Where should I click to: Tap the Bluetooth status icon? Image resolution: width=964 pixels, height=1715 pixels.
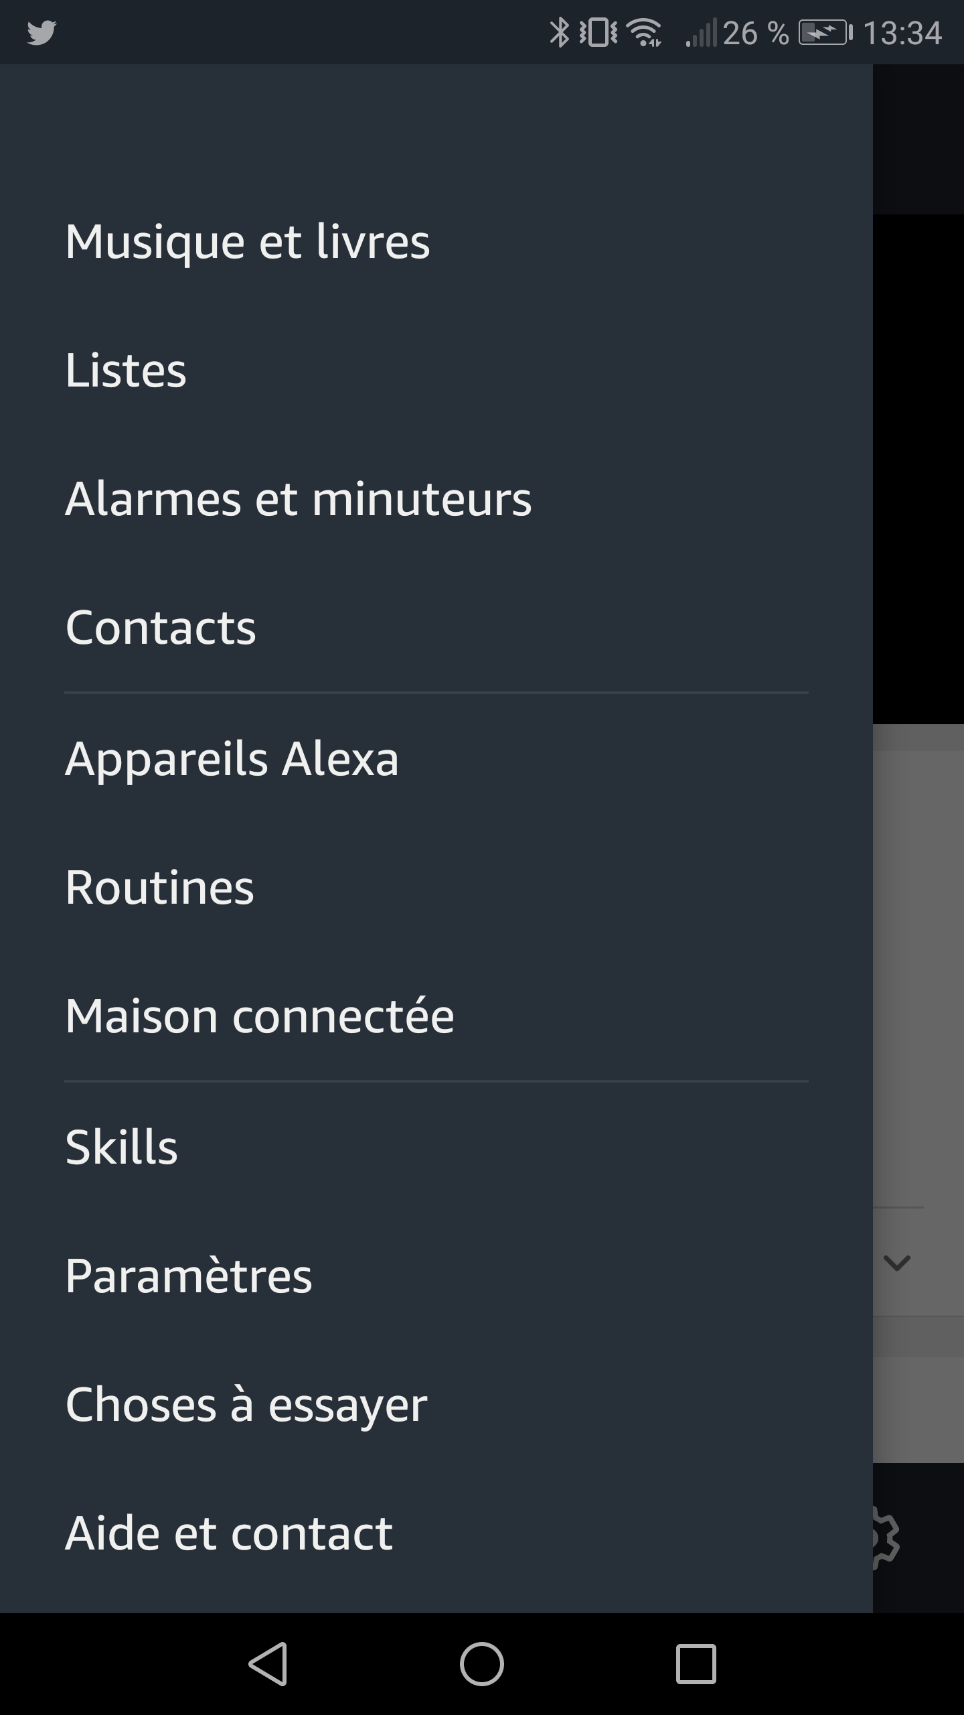point(559,33)
